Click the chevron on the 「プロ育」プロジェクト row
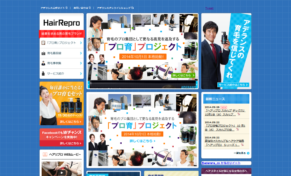This screenshot has width=291, height=176. 81,43
